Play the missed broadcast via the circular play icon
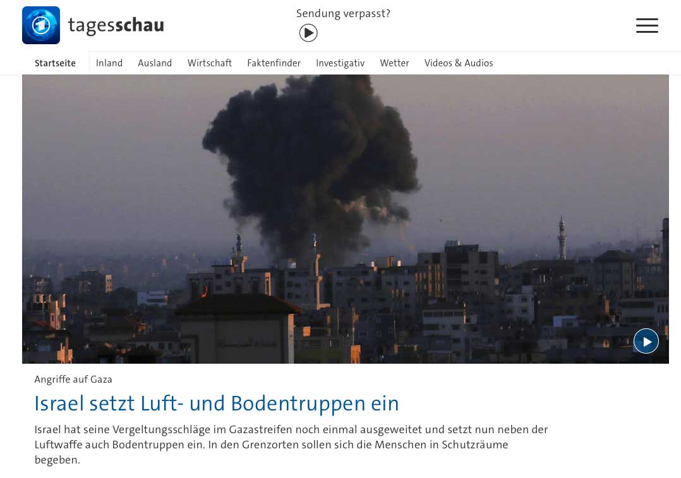Image resolution: width=681 pixels, height=478 pixels. pos(308,33)
